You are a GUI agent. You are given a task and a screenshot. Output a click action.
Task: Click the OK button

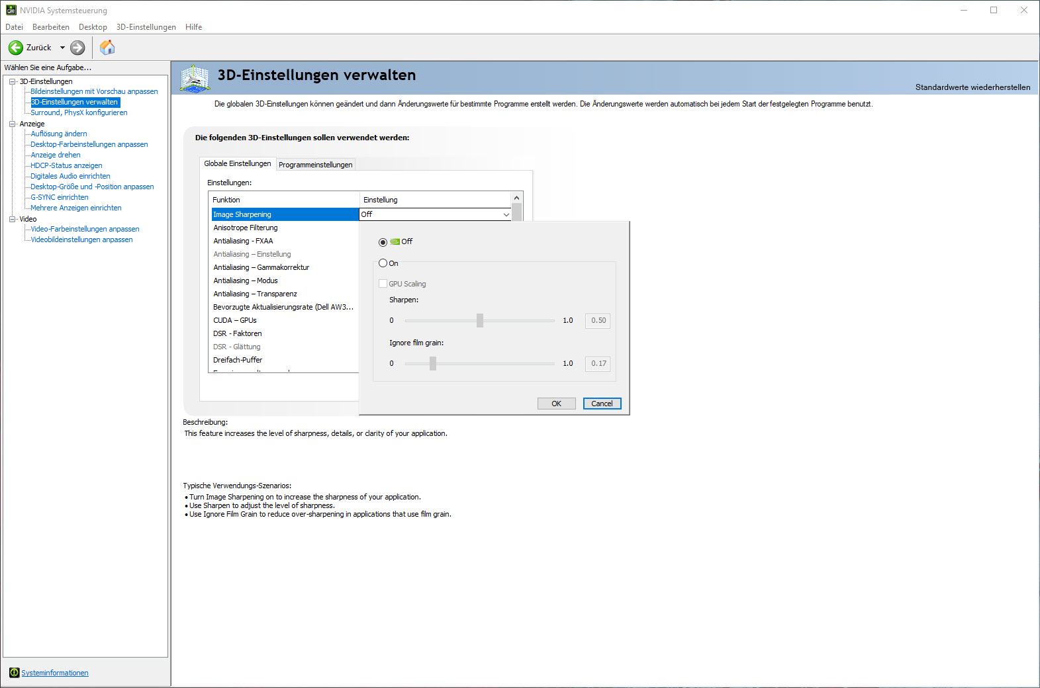click(556, 404)
